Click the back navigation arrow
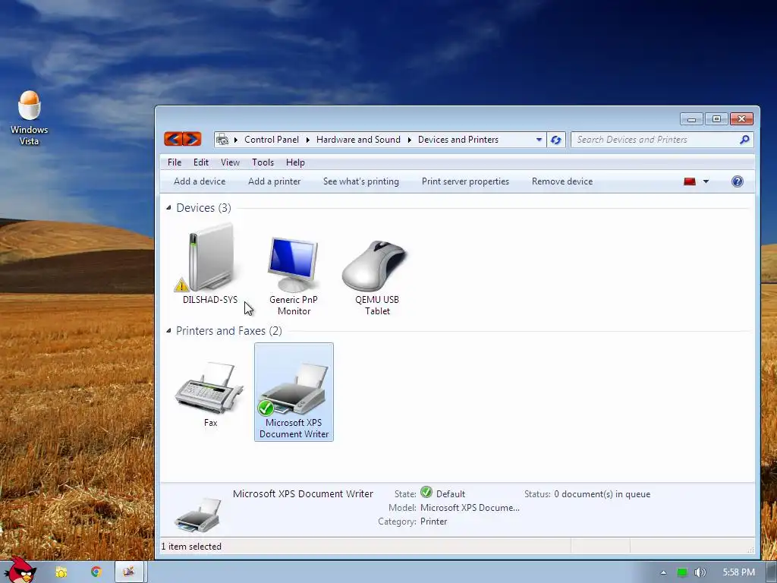777x583 pixels. pyautogui.click(x=173, y=140)
